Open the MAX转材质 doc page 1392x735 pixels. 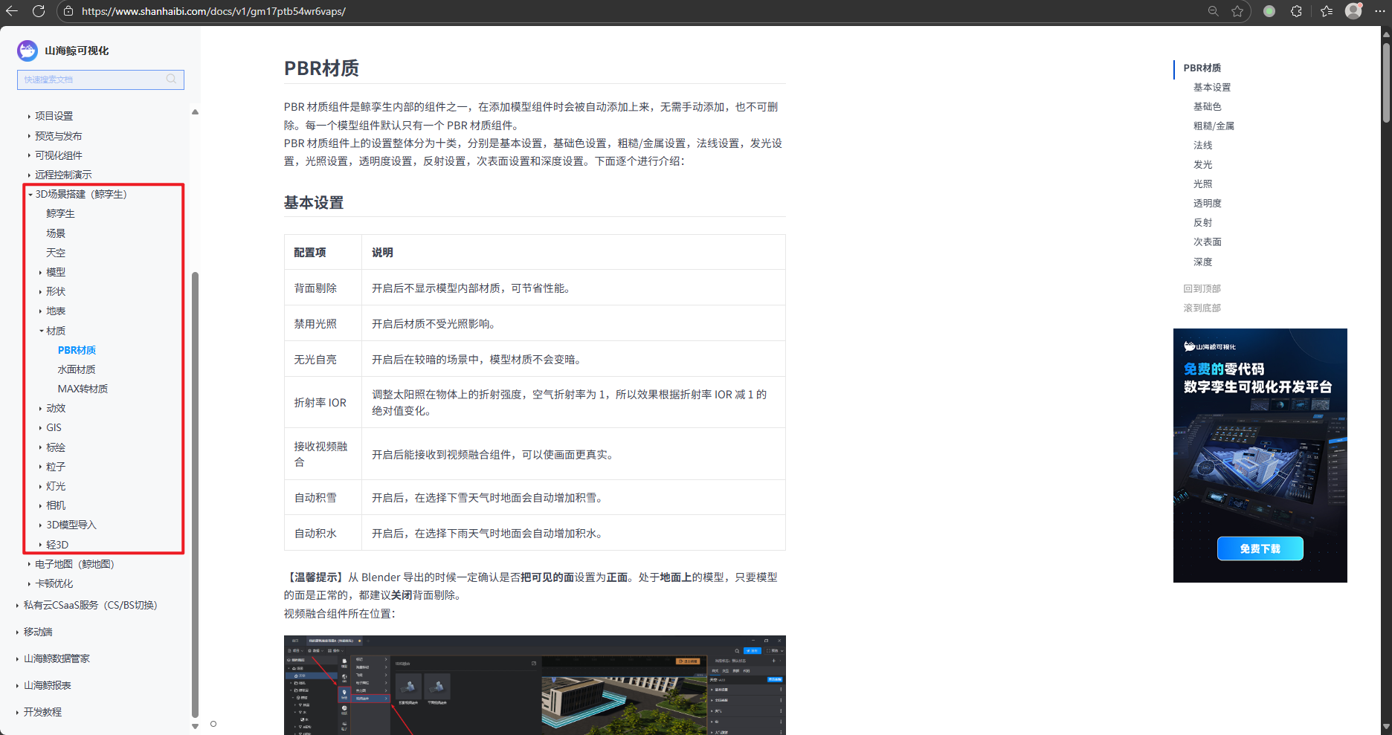click(83, 389)
